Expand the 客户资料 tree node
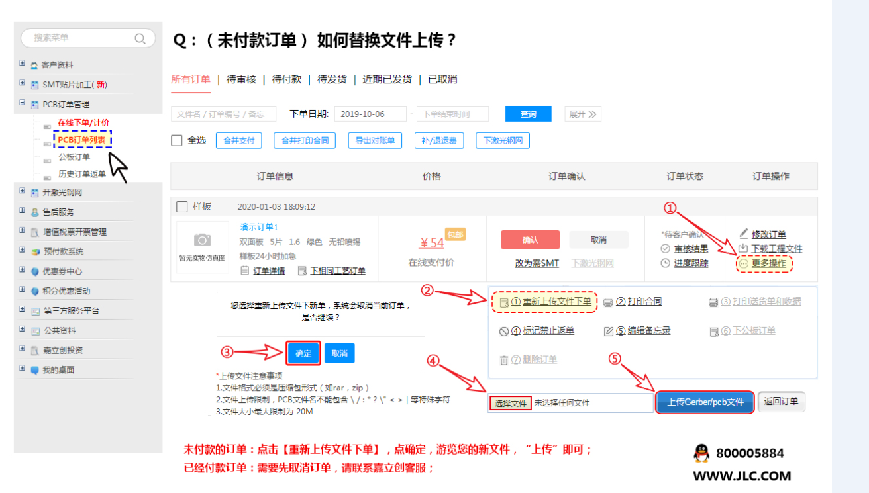The height and width of the screenshot is (493, 869). click(x=23, y=64)
